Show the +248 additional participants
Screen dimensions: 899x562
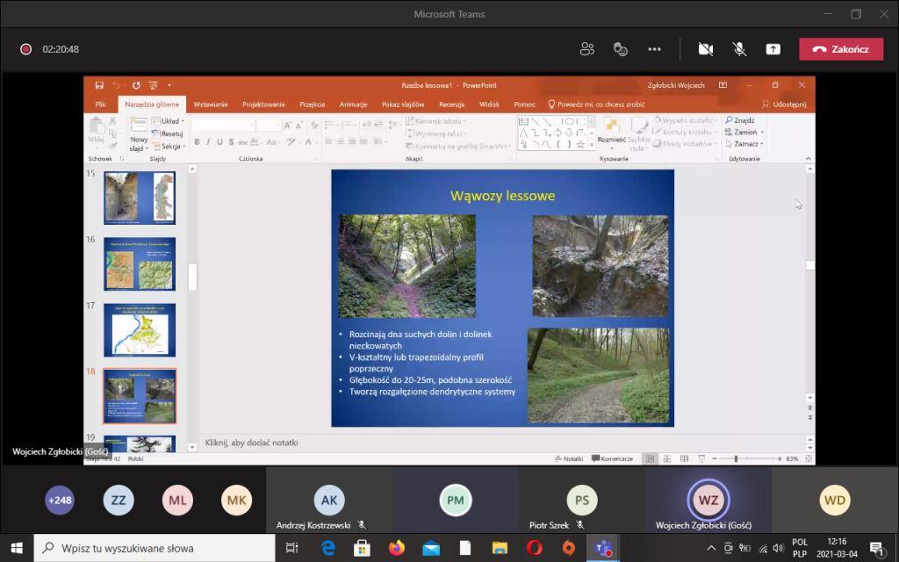click(60, 501)
